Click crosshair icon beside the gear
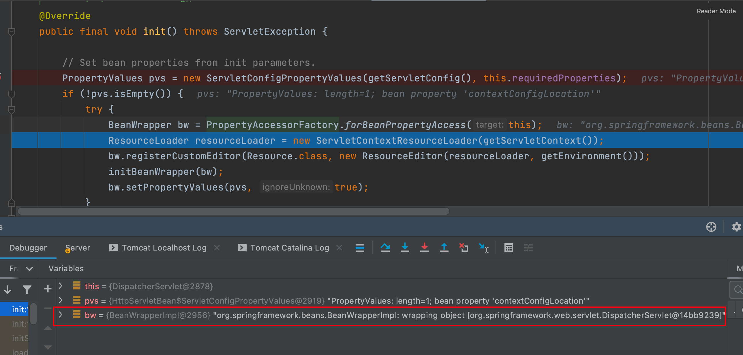Viewport: 743px width, 355px height. (711, 227)
